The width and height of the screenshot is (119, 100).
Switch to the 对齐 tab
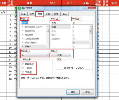pyautogui.click(x=32, y=14)
